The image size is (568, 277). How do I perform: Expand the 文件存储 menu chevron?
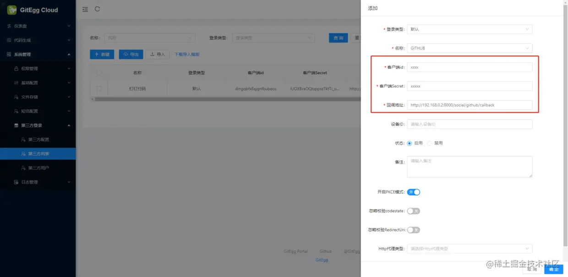tap(69, 97)
